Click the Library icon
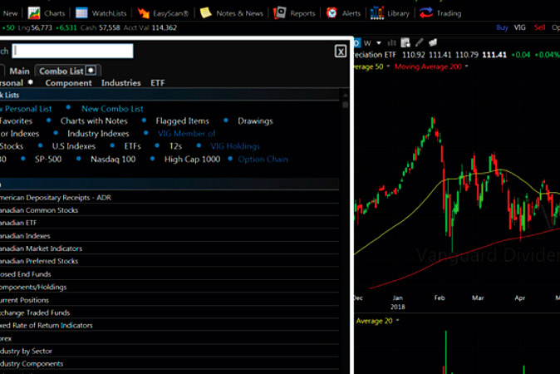Image resolution: width=560 pixels, height=374 pixels. pyautogui.click(x=377, y=12)
